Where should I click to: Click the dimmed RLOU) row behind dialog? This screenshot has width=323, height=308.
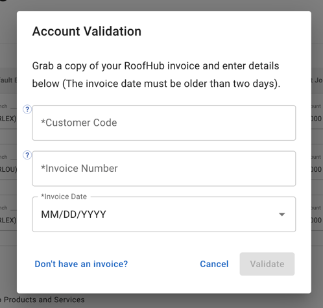point(8,169)
